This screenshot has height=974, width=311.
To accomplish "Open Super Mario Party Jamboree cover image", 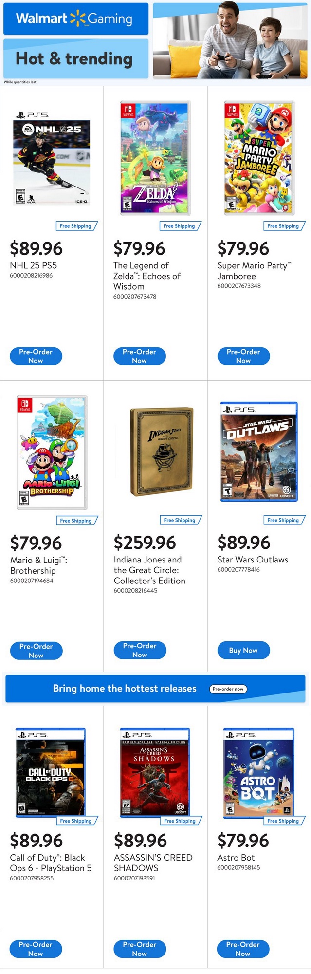I will click(x=259, y=158).
